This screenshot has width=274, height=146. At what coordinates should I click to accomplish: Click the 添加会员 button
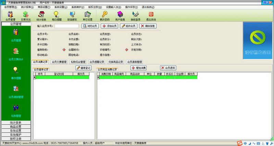pyautogui.click(x=109, y=26)
